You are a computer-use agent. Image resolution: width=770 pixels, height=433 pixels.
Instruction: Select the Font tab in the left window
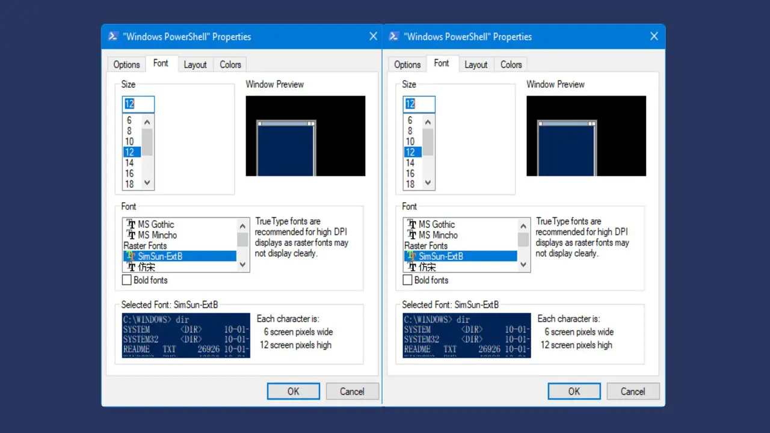tap(161, 63)
